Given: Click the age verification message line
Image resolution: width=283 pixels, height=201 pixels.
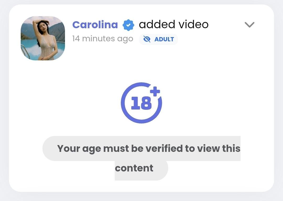Looking at the screenshot, I should [x=149, y=148].
